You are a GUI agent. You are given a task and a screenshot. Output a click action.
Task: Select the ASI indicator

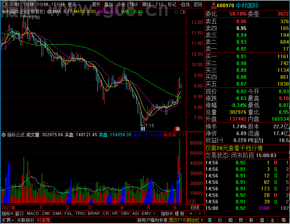(x=136, y=214)
